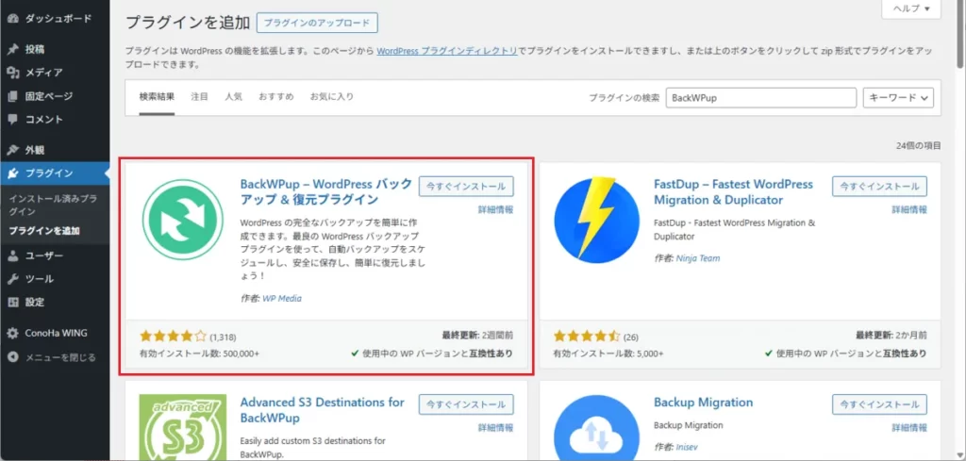Install Backup Migration plugin
This screenshot has width=966, height=461.
coord(879,404)
